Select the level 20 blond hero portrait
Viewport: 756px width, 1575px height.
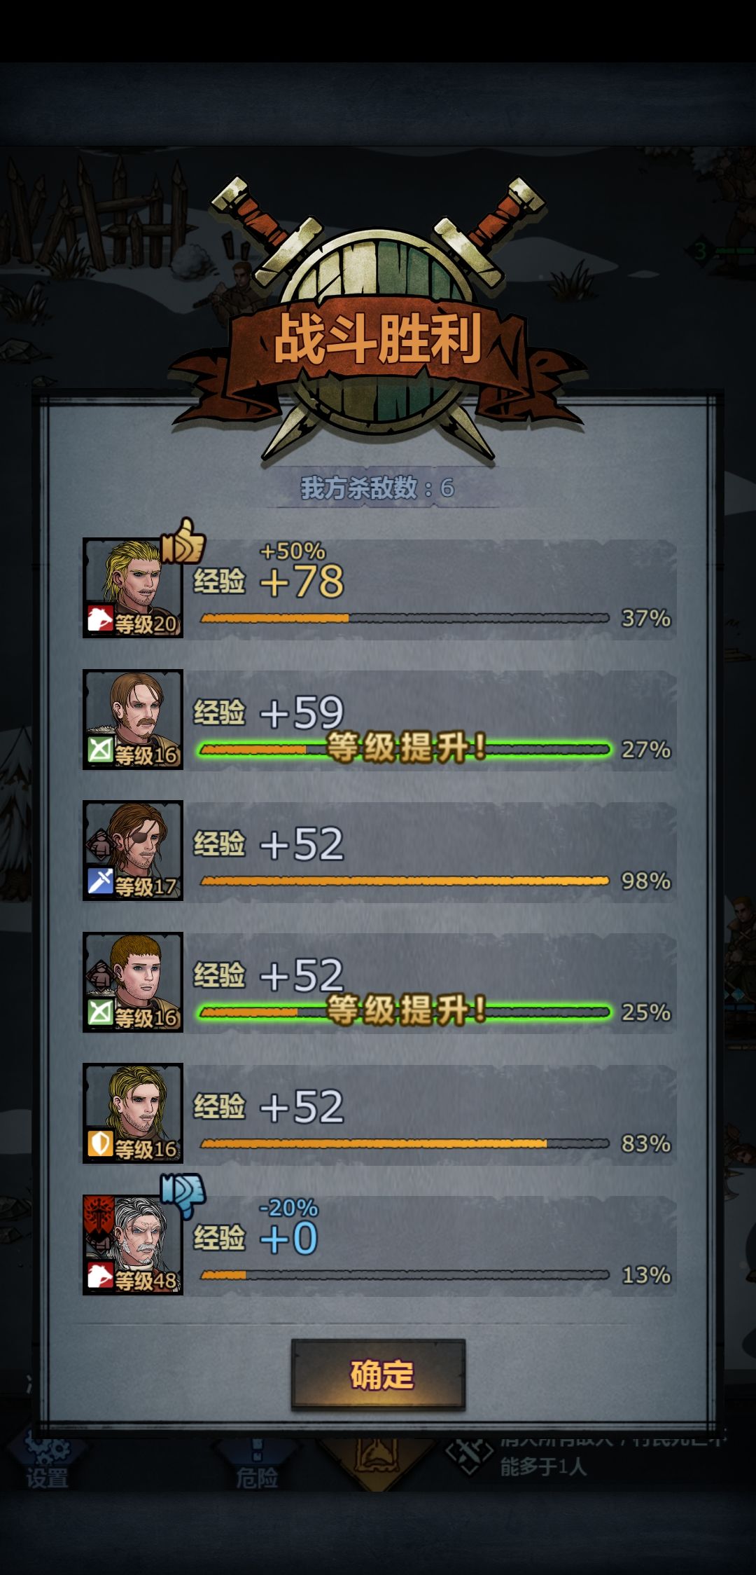tap(133, 587)
